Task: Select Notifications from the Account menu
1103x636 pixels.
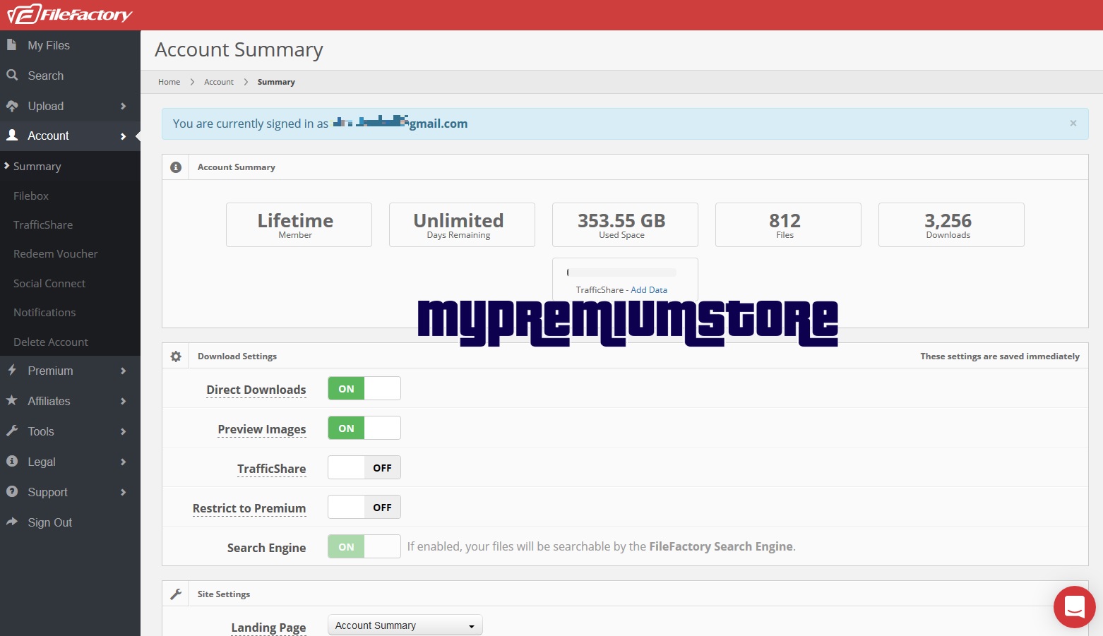Action: coord(44,312)
